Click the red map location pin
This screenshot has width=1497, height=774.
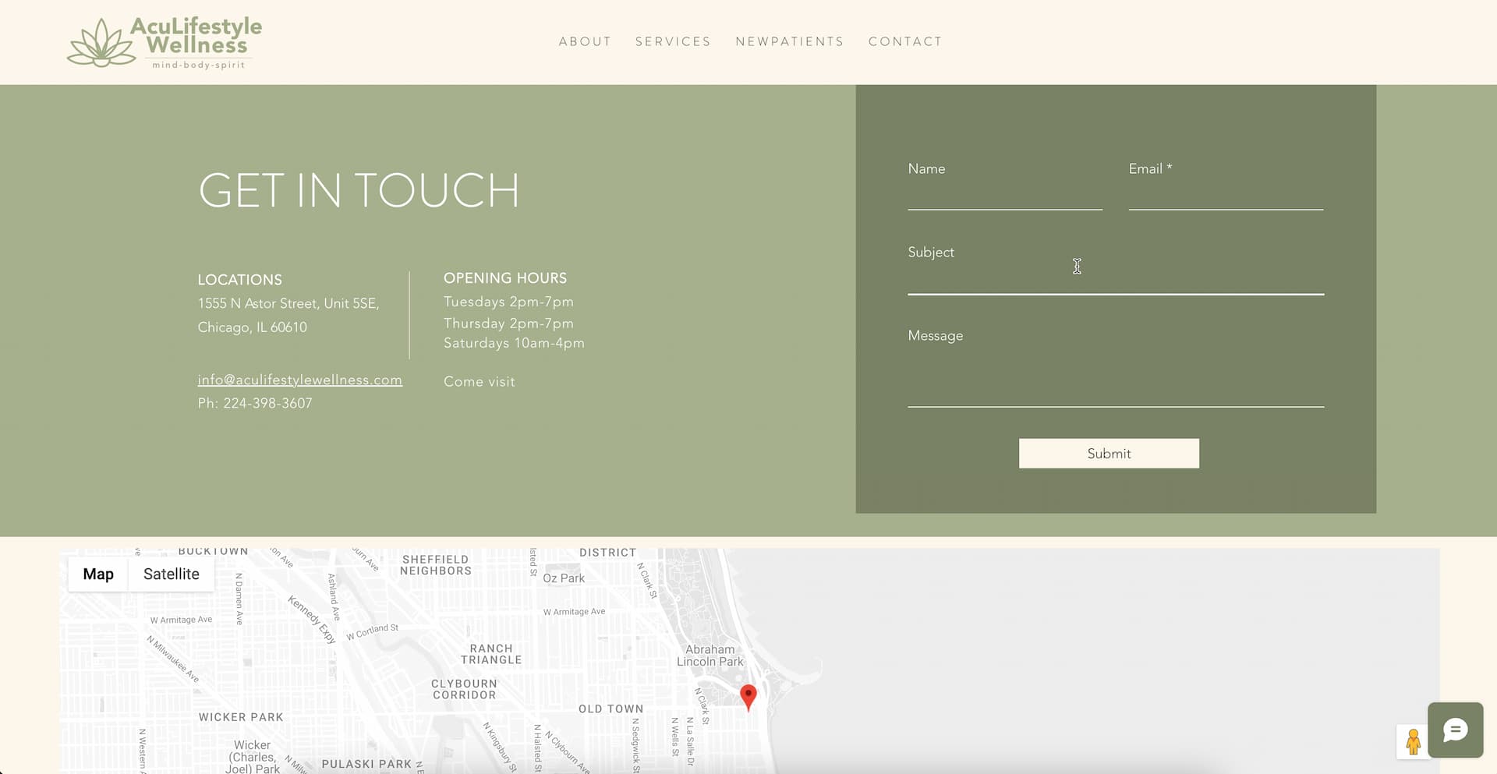[x=748, y=696]
